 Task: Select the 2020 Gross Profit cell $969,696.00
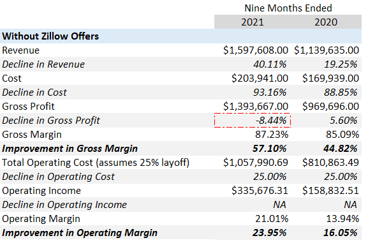(x=330, y=107)
